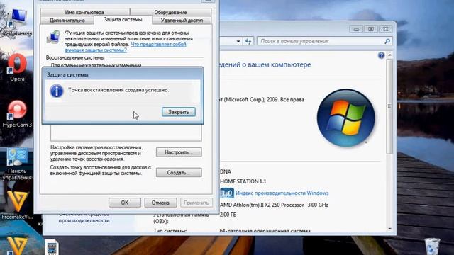The width and height of the screenshot is (454, 255).
Task: Click the 2,00 ГБ memory value
Action: [228, 215]
